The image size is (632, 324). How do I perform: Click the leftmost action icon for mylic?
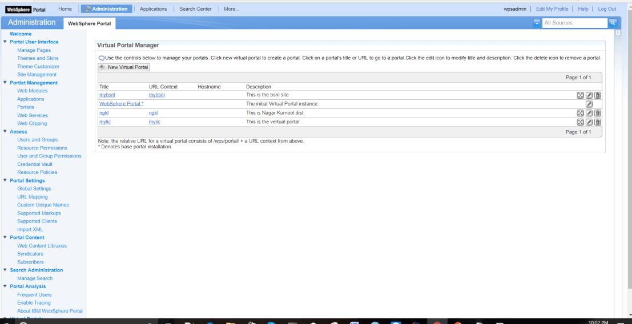point(580,122)
